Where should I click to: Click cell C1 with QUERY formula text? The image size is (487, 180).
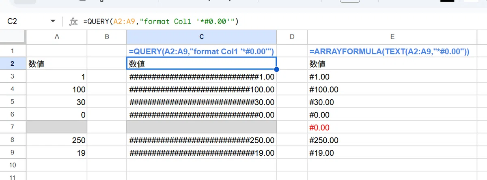tap(202, 51)
